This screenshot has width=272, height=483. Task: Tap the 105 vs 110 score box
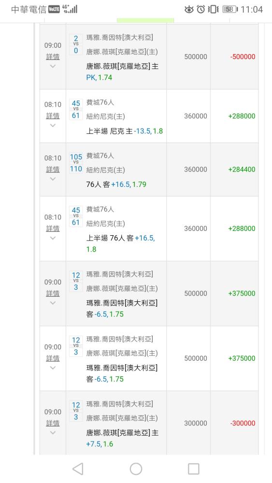(76, 163)
